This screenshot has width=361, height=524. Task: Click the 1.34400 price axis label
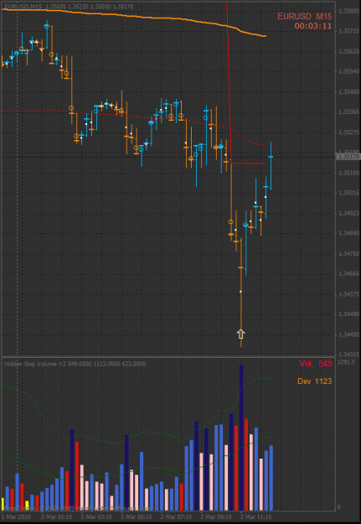pyautogui.click(x=348, y=335)
